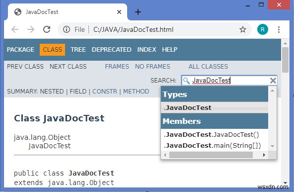
Task: Click the globe favicon on JavaDocTest tab
Action: 18,12
